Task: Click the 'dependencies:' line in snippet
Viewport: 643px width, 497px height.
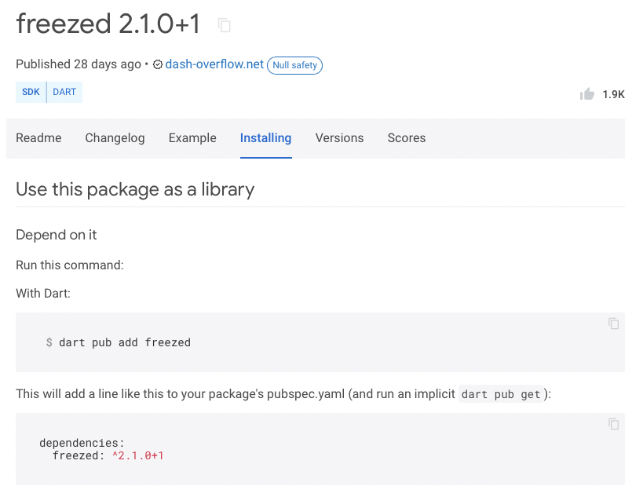Action: [82, 443]
